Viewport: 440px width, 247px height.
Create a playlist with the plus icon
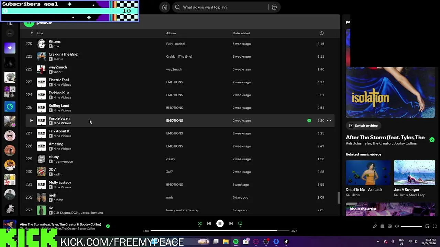point(10,33)
